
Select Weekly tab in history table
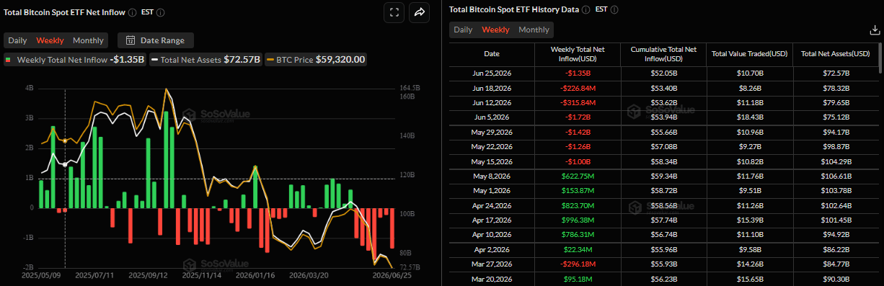coord(495,30)
